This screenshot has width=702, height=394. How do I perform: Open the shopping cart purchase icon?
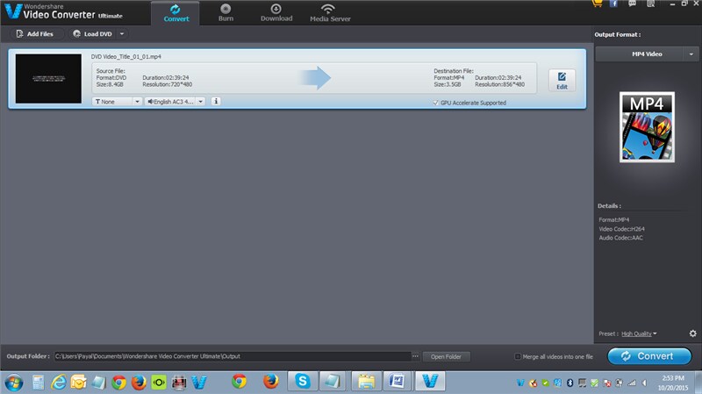coord(597,4)
